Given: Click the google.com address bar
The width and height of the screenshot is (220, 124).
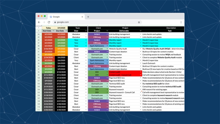Looking at the screenshot, I should point(97,22).
